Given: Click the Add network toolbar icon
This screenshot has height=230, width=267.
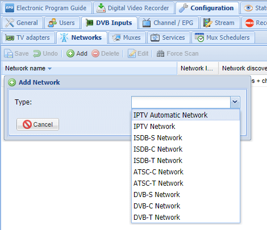Looking at the screenshot, I should 70,53.
